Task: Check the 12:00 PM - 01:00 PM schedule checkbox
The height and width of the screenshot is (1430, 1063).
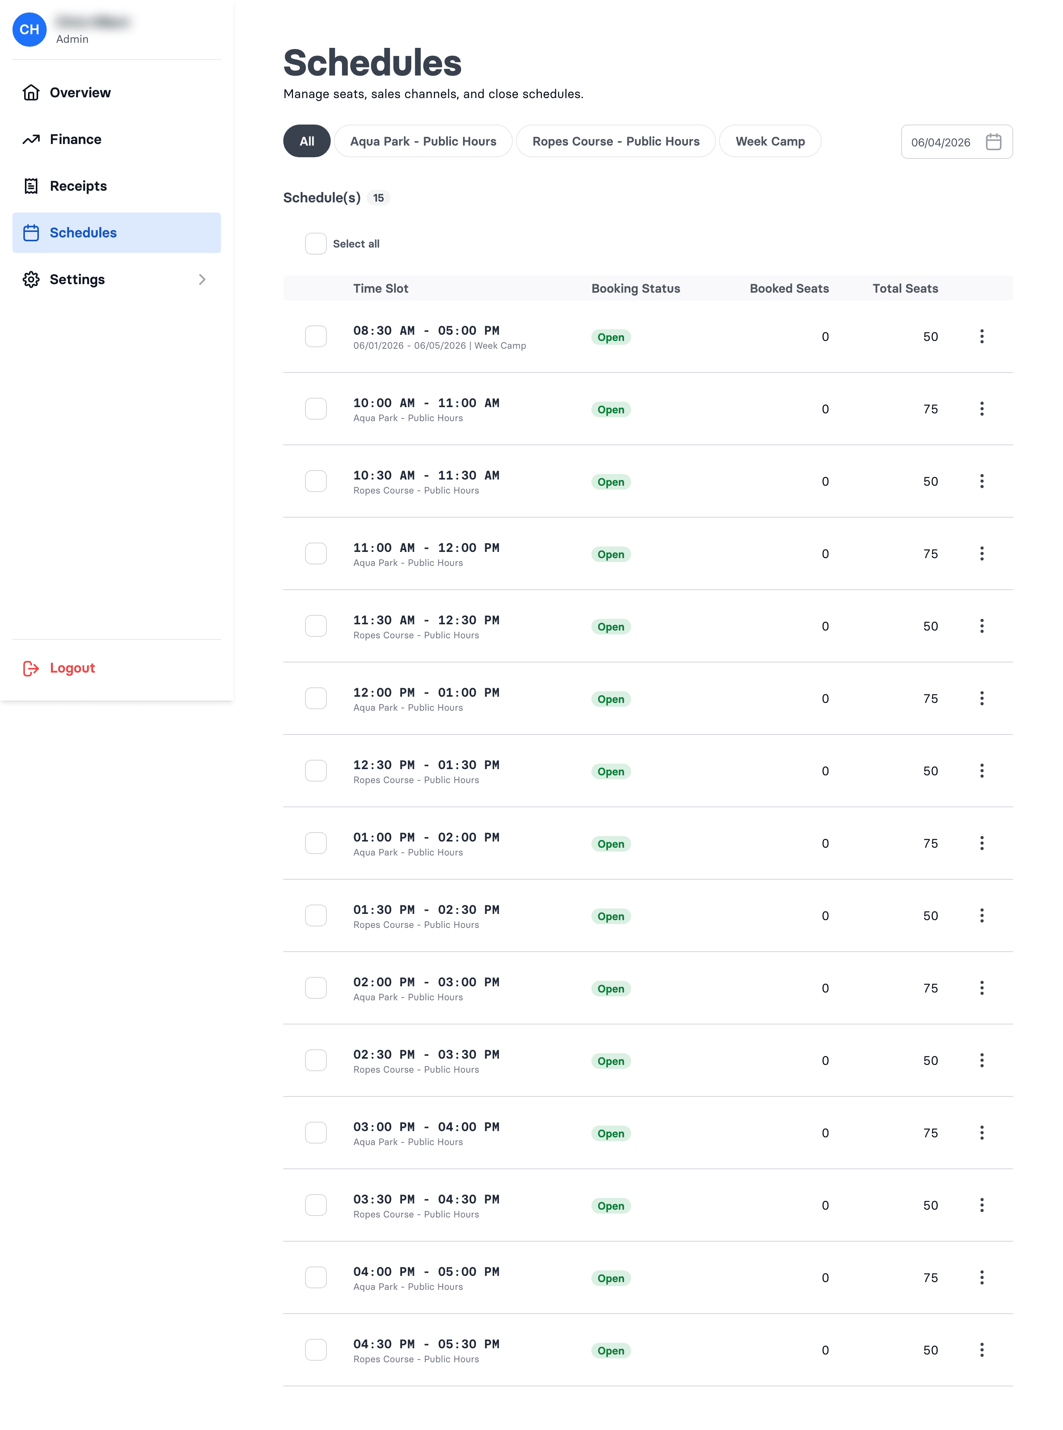Action: (315, 698)
